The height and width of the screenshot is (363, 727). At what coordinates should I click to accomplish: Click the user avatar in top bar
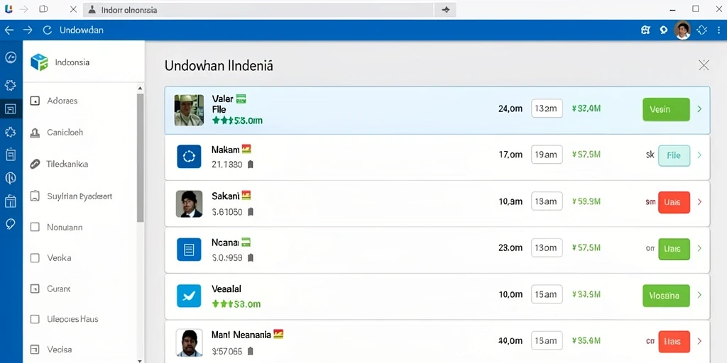(x=682, y=30)
